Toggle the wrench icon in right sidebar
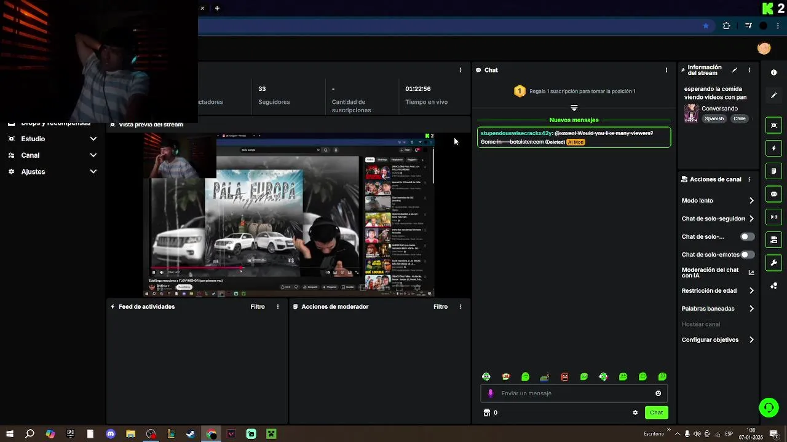The height and width of the screenshot is (442, 787). coord(773,263)
